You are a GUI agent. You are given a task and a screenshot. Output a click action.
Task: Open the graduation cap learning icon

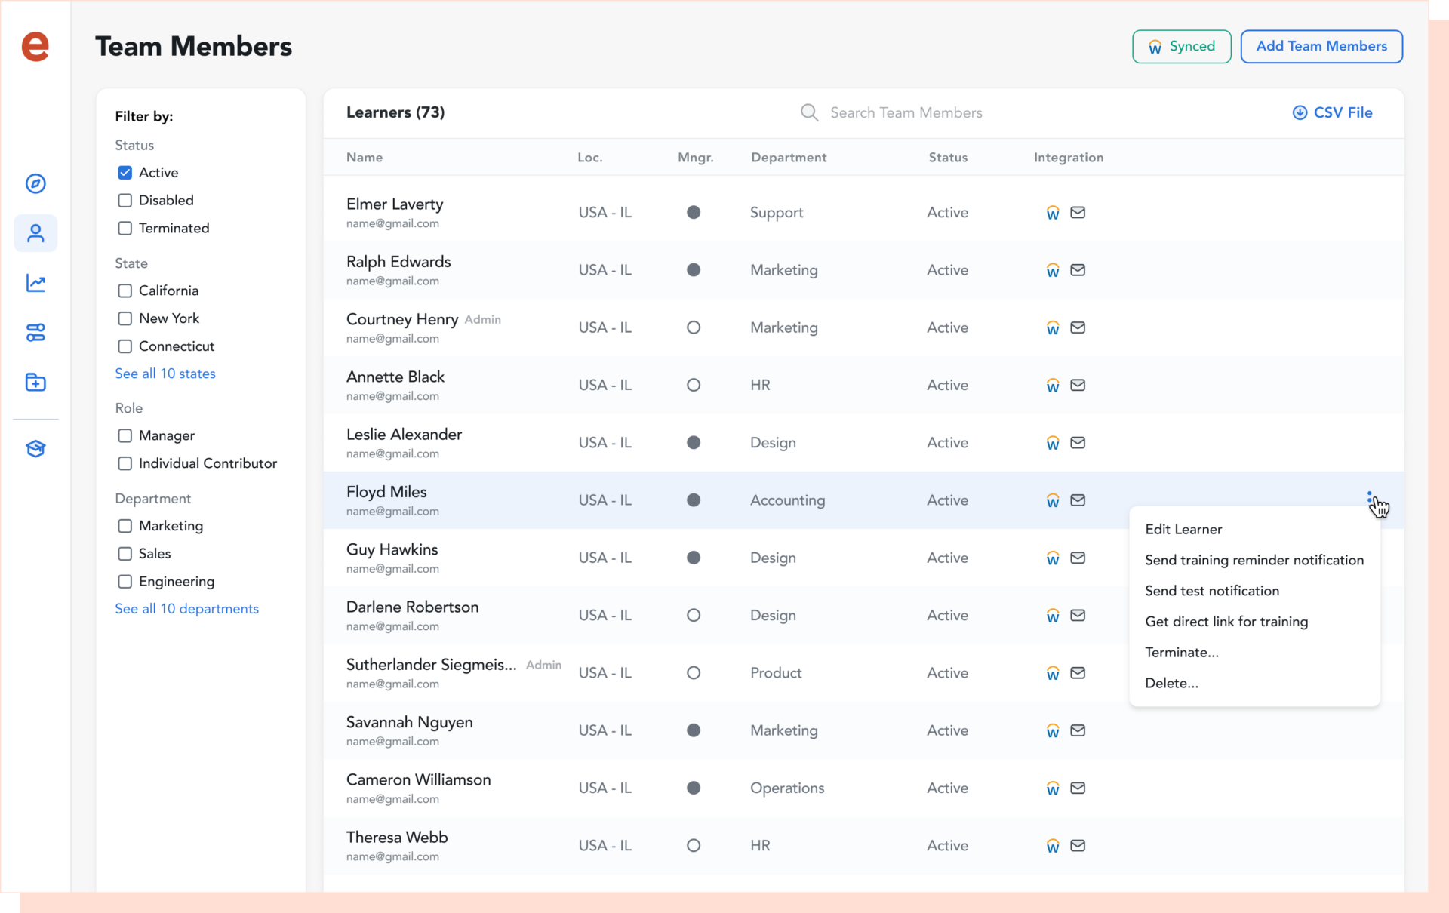coord(35,448)
